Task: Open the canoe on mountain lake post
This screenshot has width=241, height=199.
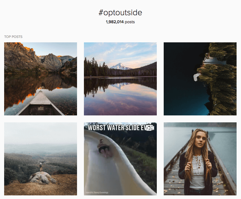Action: coord(41,79)
